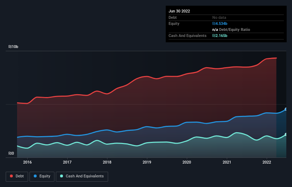Click the blue Equity legend dot

35,176
